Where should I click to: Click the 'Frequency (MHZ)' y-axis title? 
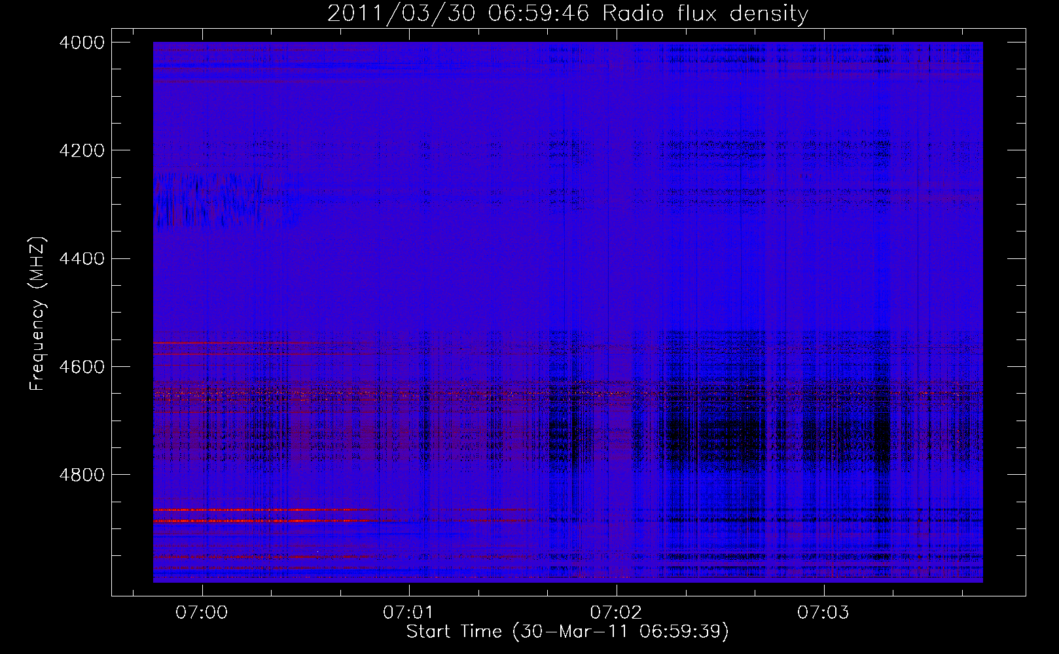pyautogui.click(x=39, y=315)
